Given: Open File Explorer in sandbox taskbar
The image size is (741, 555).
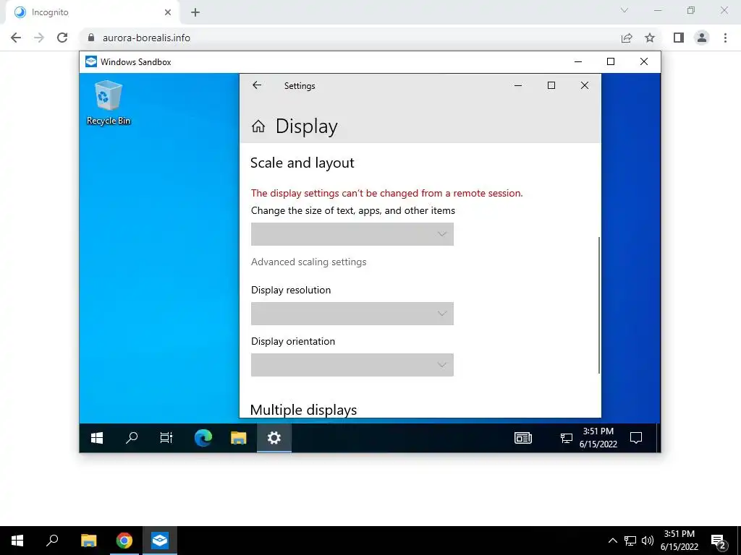Looking at the screenshot, I should 239,438.
